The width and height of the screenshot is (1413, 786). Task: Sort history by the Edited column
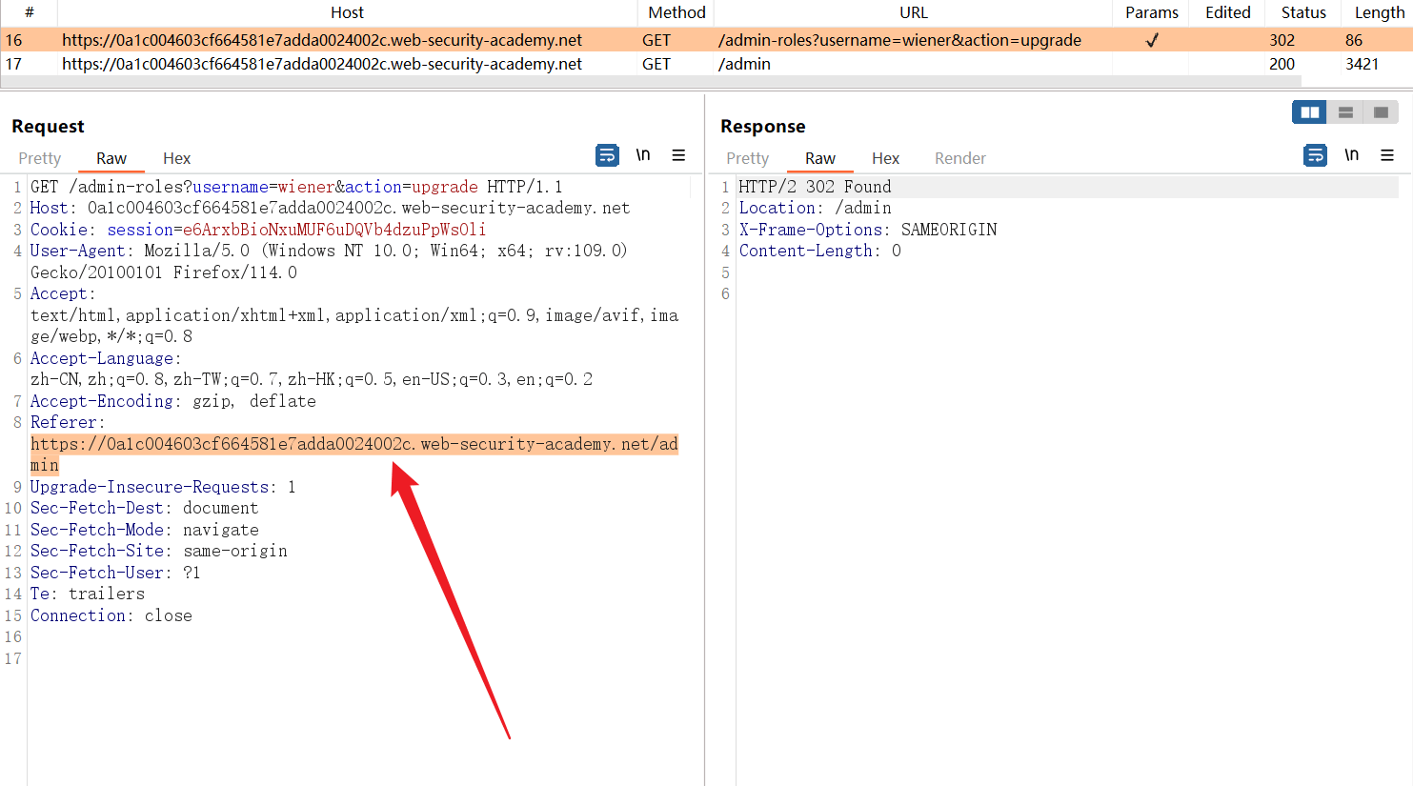1228,12
